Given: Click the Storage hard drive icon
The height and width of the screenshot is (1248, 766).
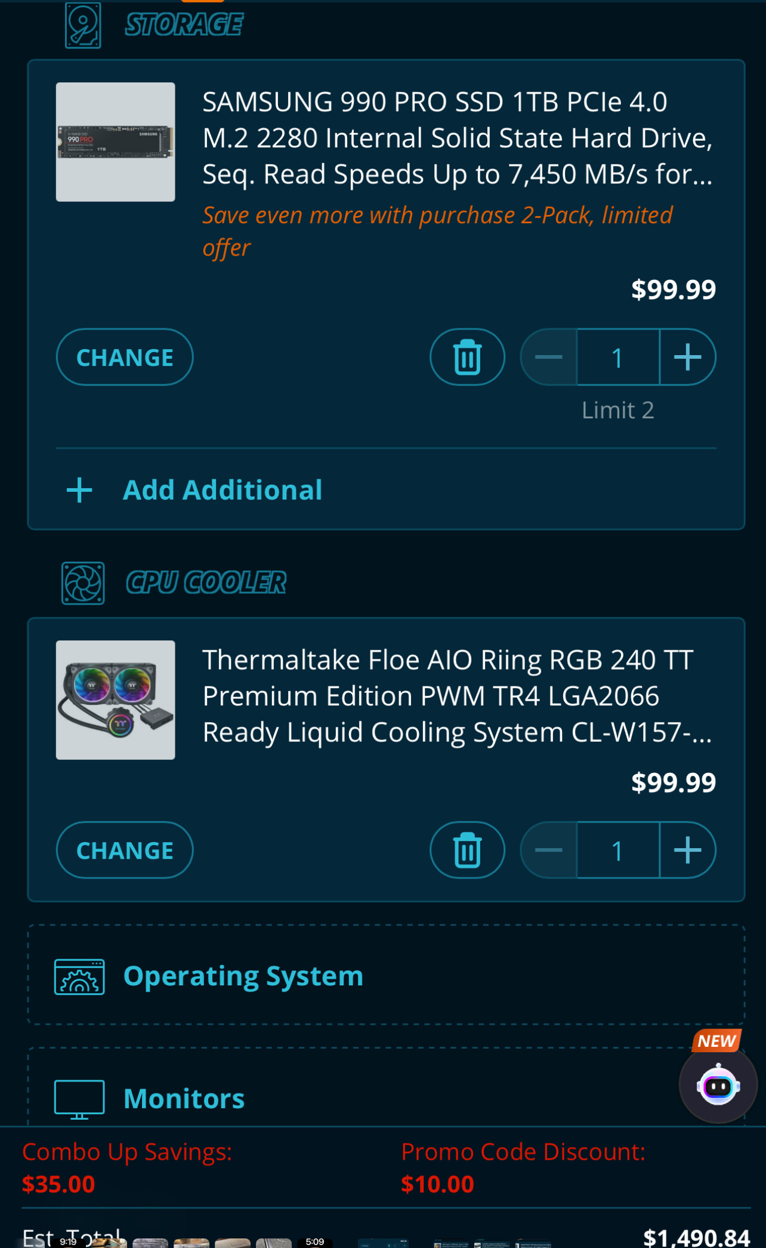Looking at the screenshot, I should (83, 25).
